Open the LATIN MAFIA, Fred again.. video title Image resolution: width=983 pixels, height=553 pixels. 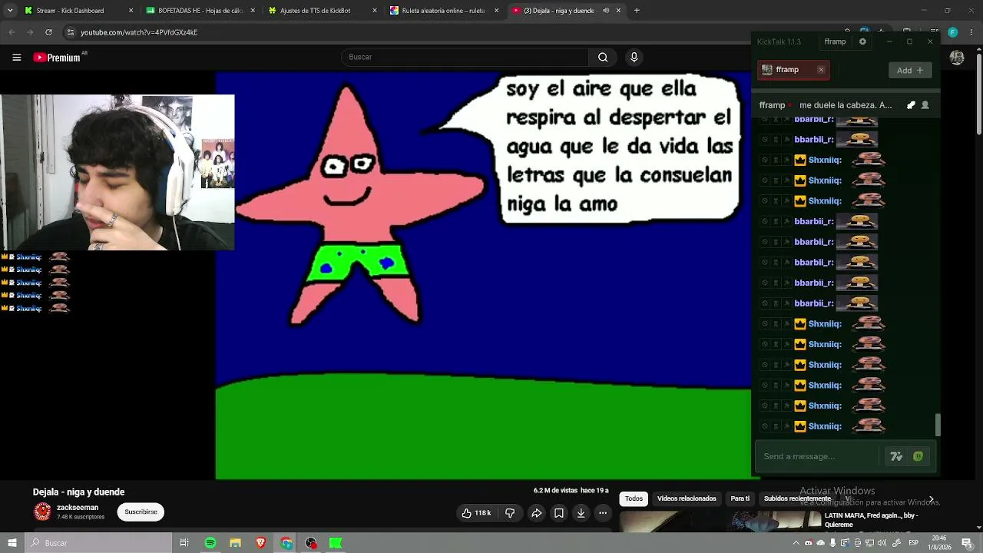(871, 520)
